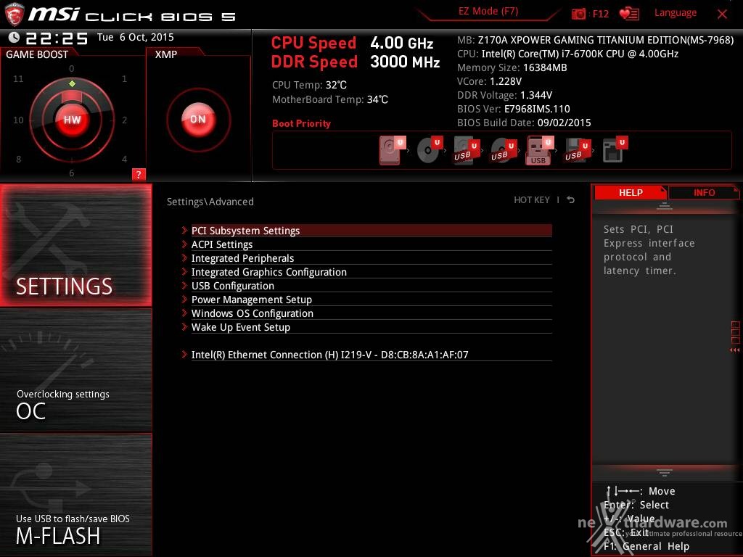
Task: Click the CPU Speed 4.00 GHz value
Action: pyautogui.click(x=402, y=43)
